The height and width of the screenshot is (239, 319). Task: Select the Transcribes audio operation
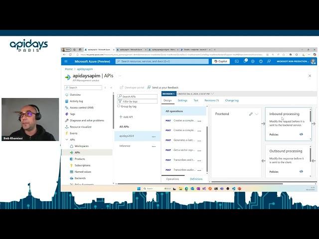coord(184,170)
